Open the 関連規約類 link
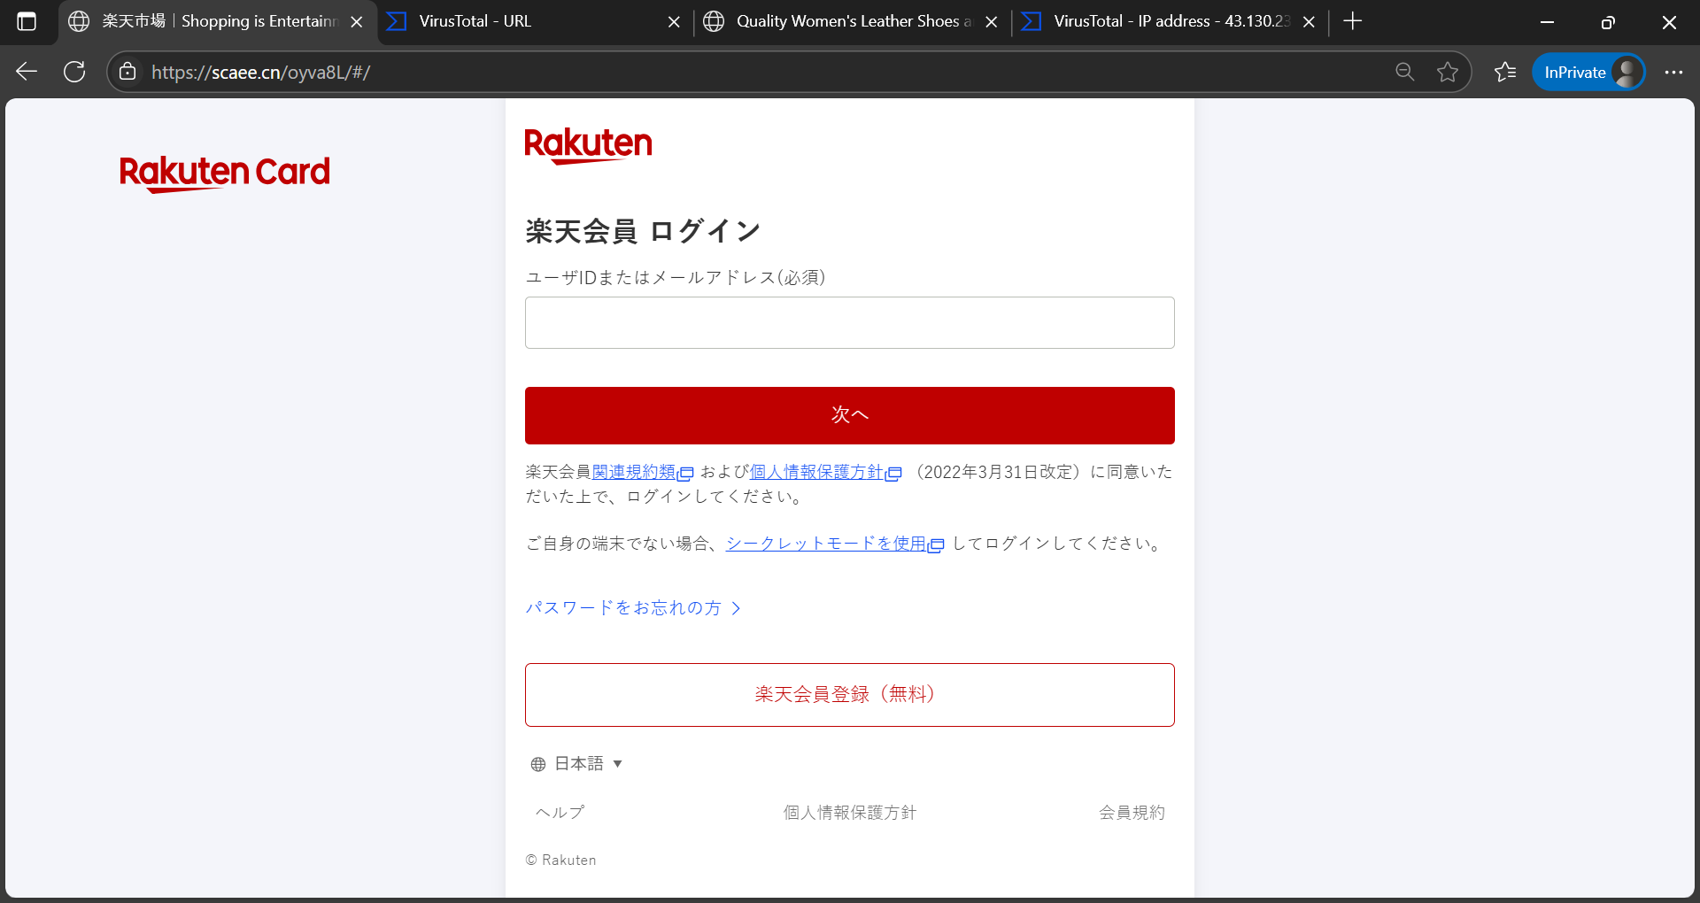The image size is (1700, 903). click(642, 472)
